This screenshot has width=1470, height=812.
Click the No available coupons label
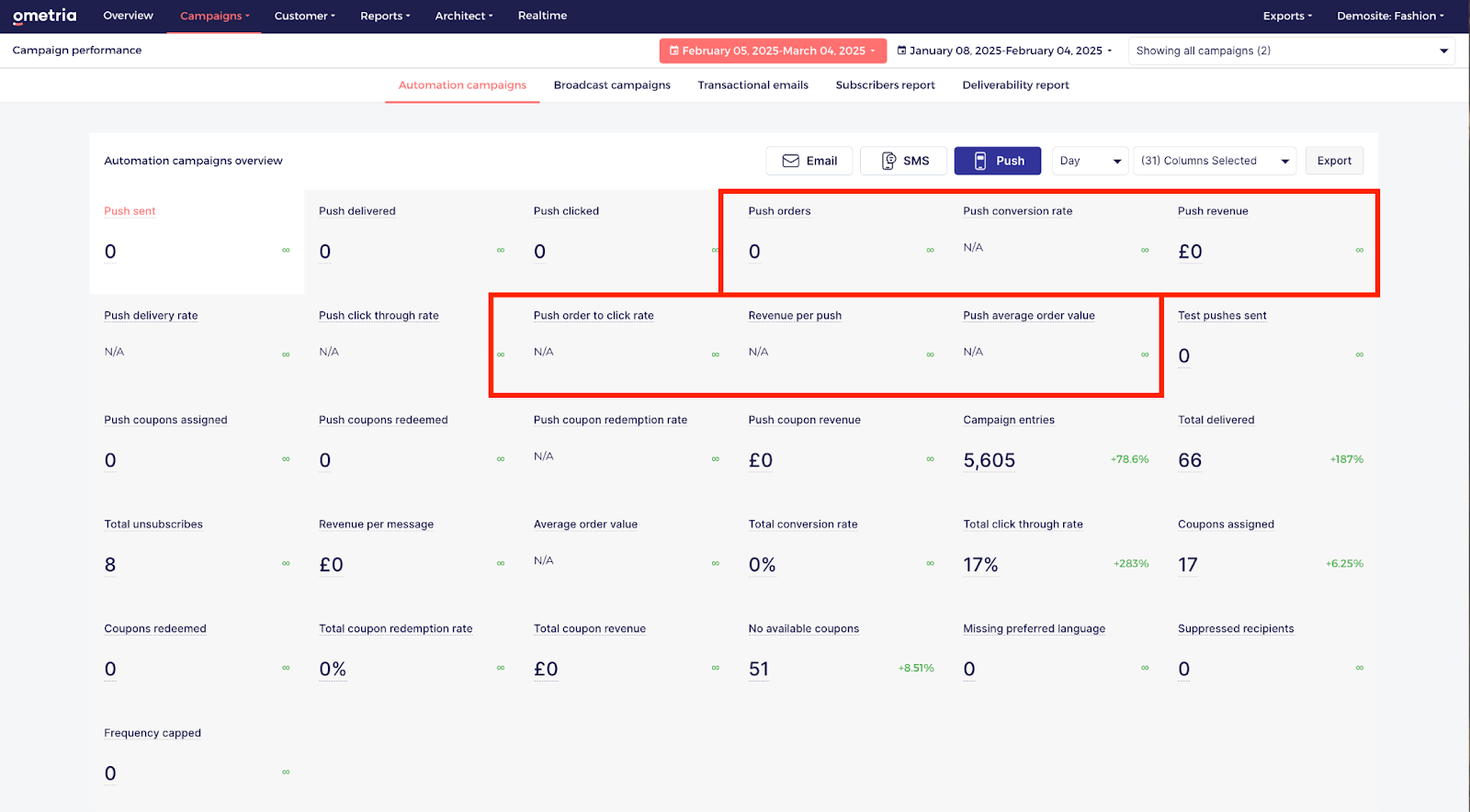click(x=803, y=629)
